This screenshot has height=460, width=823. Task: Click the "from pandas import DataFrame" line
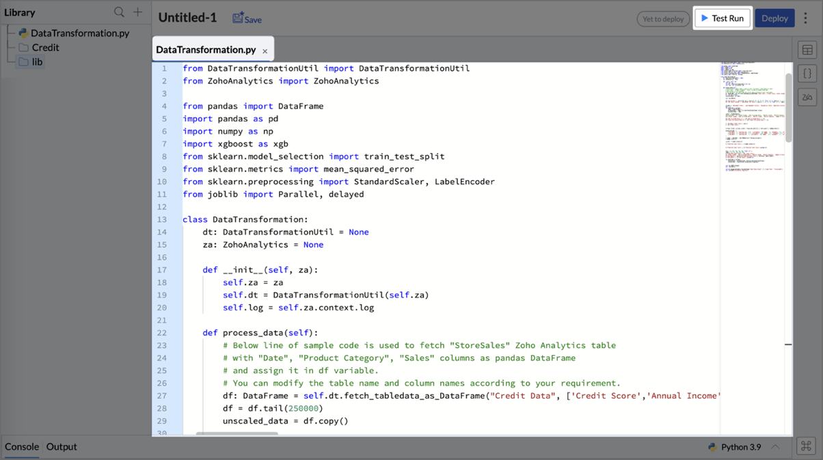coord(253,106)
